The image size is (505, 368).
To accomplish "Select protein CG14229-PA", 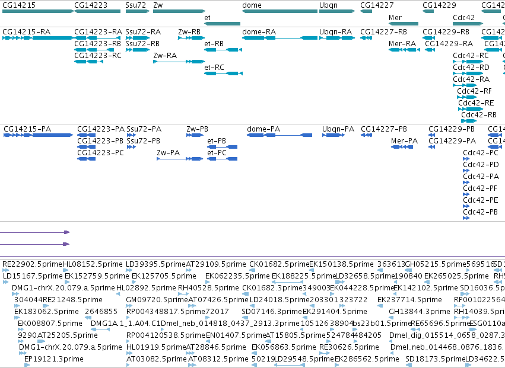I will (431, 147).
